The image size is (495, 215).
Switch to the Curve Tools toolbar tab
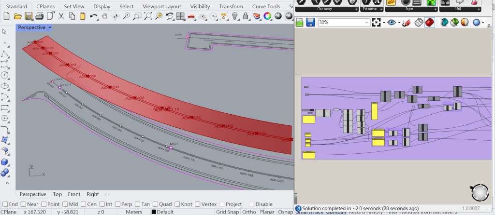(x=266, y=6)
